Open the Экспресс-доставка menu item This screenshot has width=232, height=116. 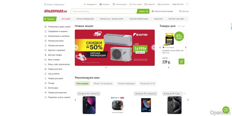coord(176,19)
